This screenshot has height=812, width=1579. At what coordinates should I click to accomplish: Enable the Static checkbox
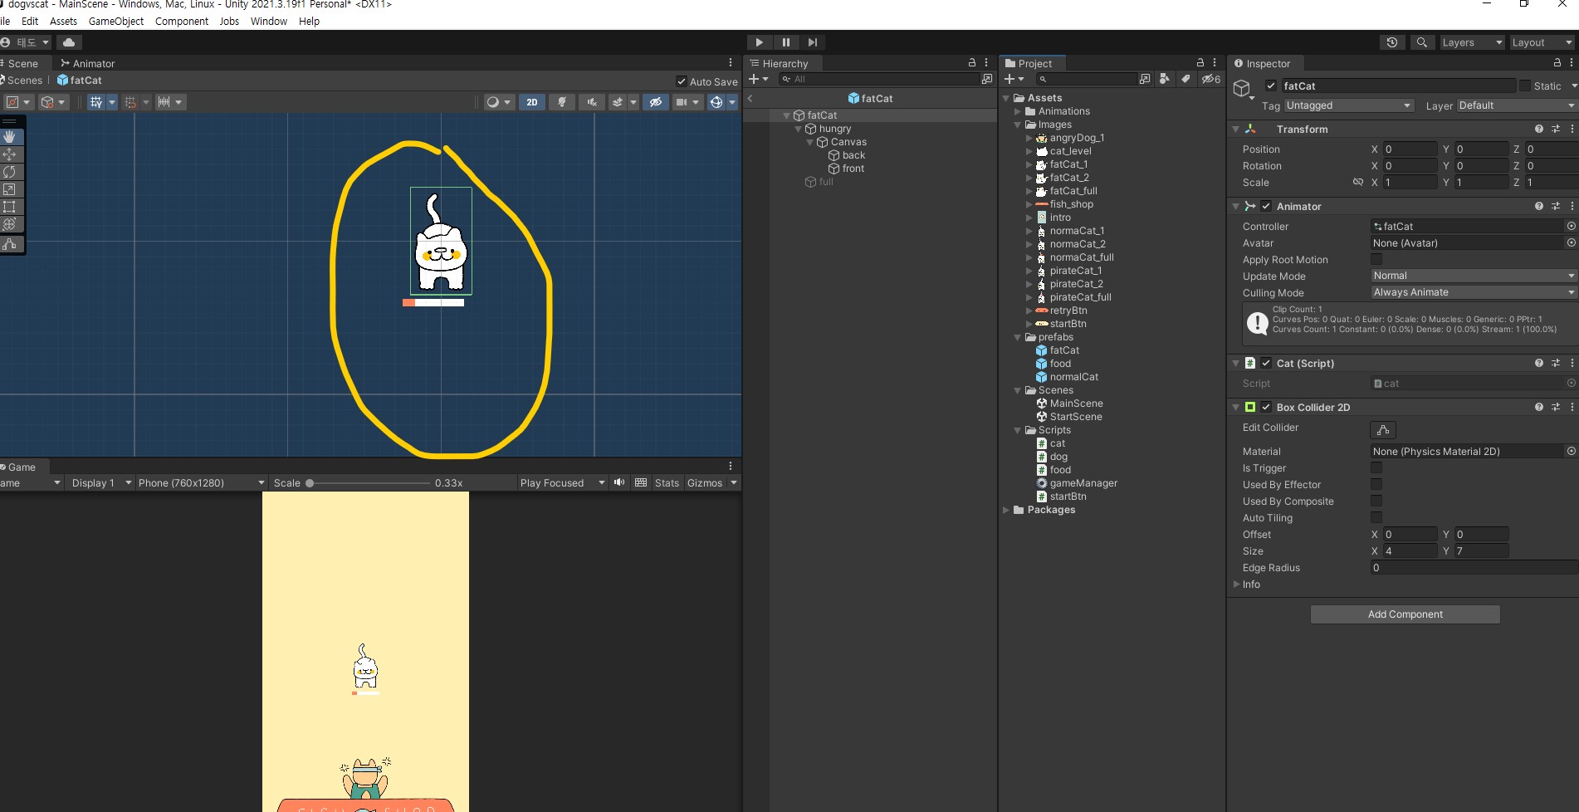pyautogui.click(x=1525, y=86)
